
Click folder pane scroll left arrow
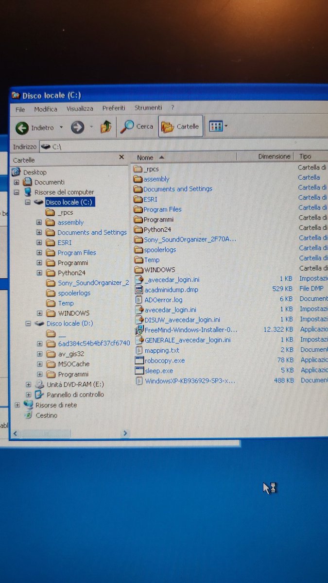pos(16,433)
